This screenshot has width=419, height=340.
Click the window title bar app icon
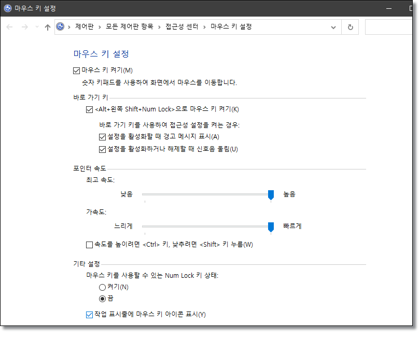(x=8, y=8)
